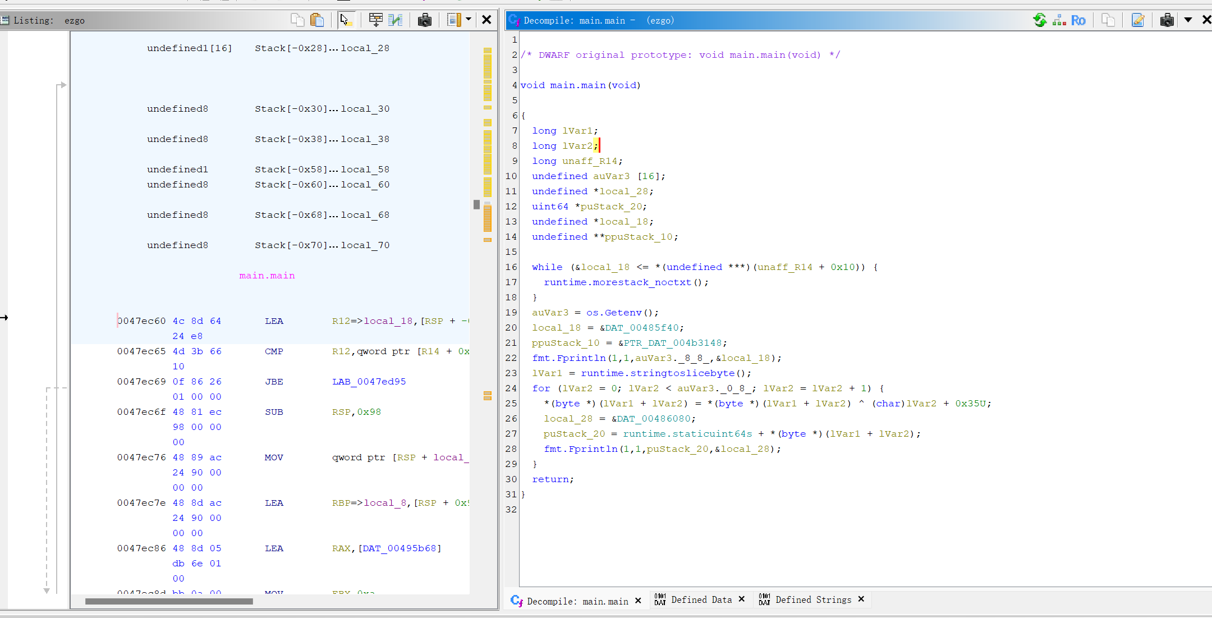Select address 0047ec6f SUB instruction

[141, 412]
